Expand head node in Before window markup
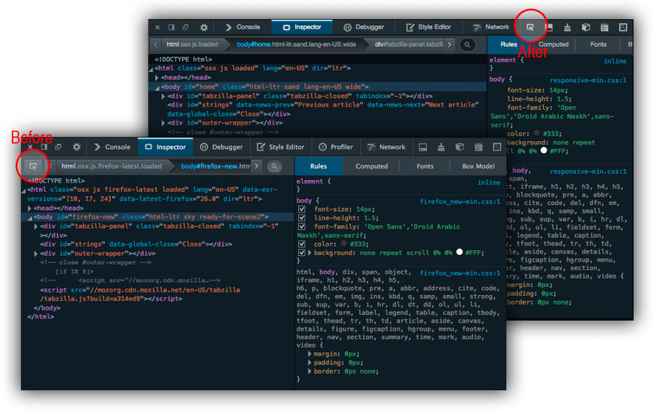The width and height of the screenshot is (654, 417). coord(29,208)
